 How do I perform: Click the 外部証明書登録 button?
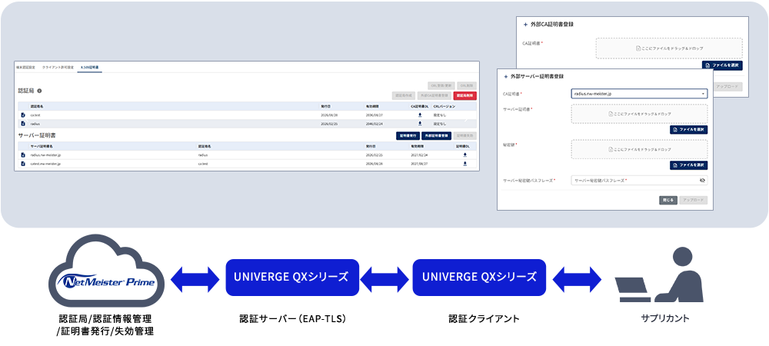pyautogui.click(x=437, y=136)
